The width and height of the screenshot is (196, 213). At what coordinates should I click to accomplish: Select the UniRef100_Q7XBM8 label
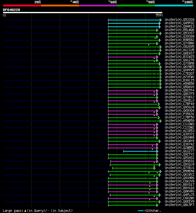point(179,64)
